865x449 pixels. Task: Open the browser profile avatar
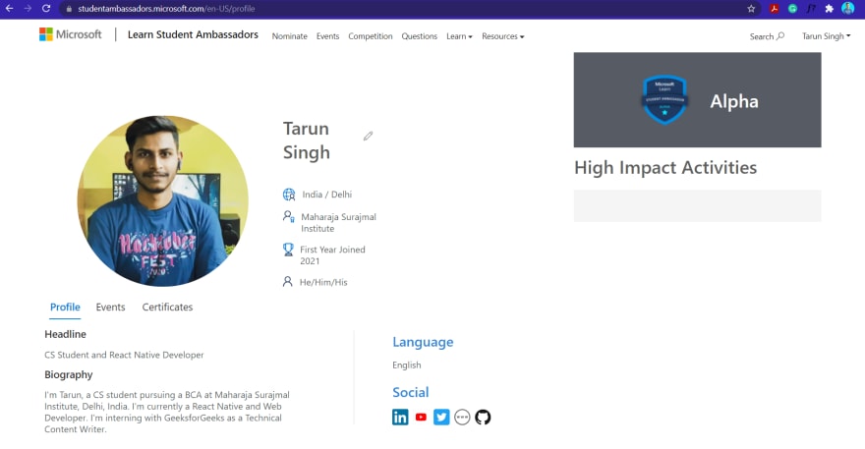tap(848, 8)
